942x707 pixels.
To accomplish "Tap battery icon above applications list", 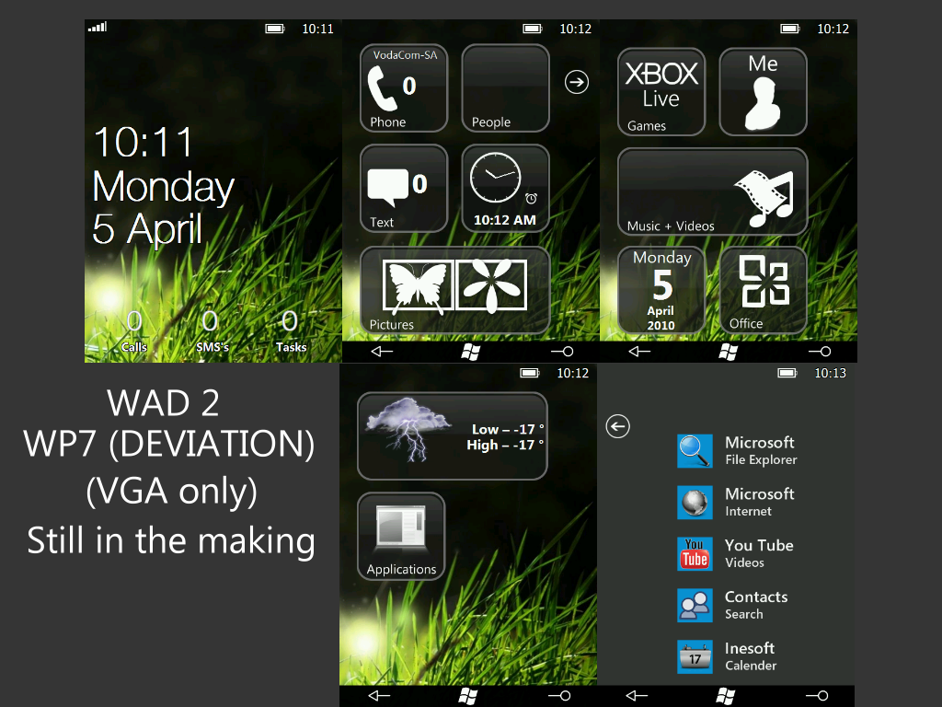I will 787,374.
